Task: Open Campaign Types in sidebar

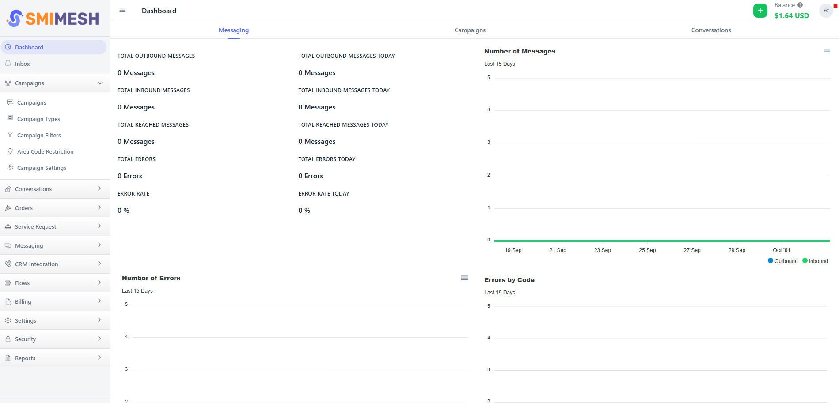Action: tap(38, 119)
